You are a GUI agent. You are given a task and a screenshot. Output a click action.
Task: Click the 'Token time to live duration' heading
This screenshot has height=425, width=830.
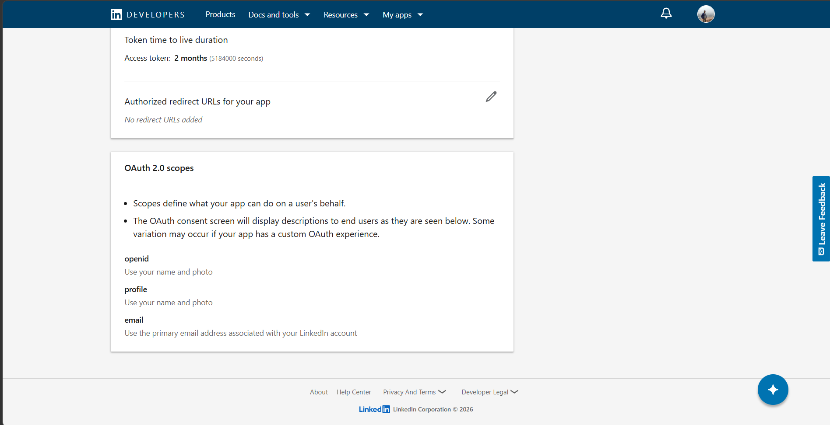(x=176, y=40)
